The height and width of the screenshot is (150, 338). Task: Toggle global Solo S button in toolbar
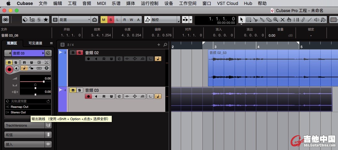111,20
